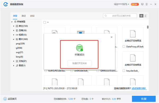This screenshot has height=103, width=159.
Task: Switch to the 时间 tab
Action: [x=32, y=16]
